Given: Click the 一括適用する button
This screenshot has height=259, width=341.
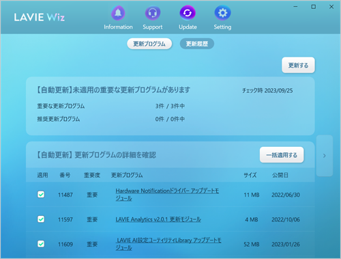Looking at the screenshot, I should (282, 155).
